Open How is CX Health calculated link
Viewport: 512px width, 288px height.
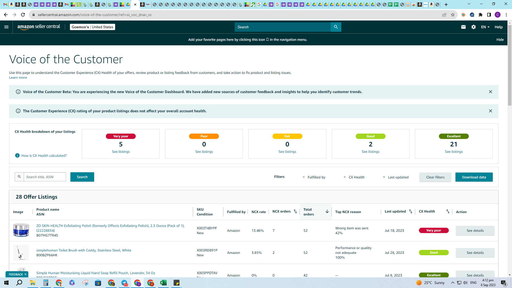coord(44,155)
